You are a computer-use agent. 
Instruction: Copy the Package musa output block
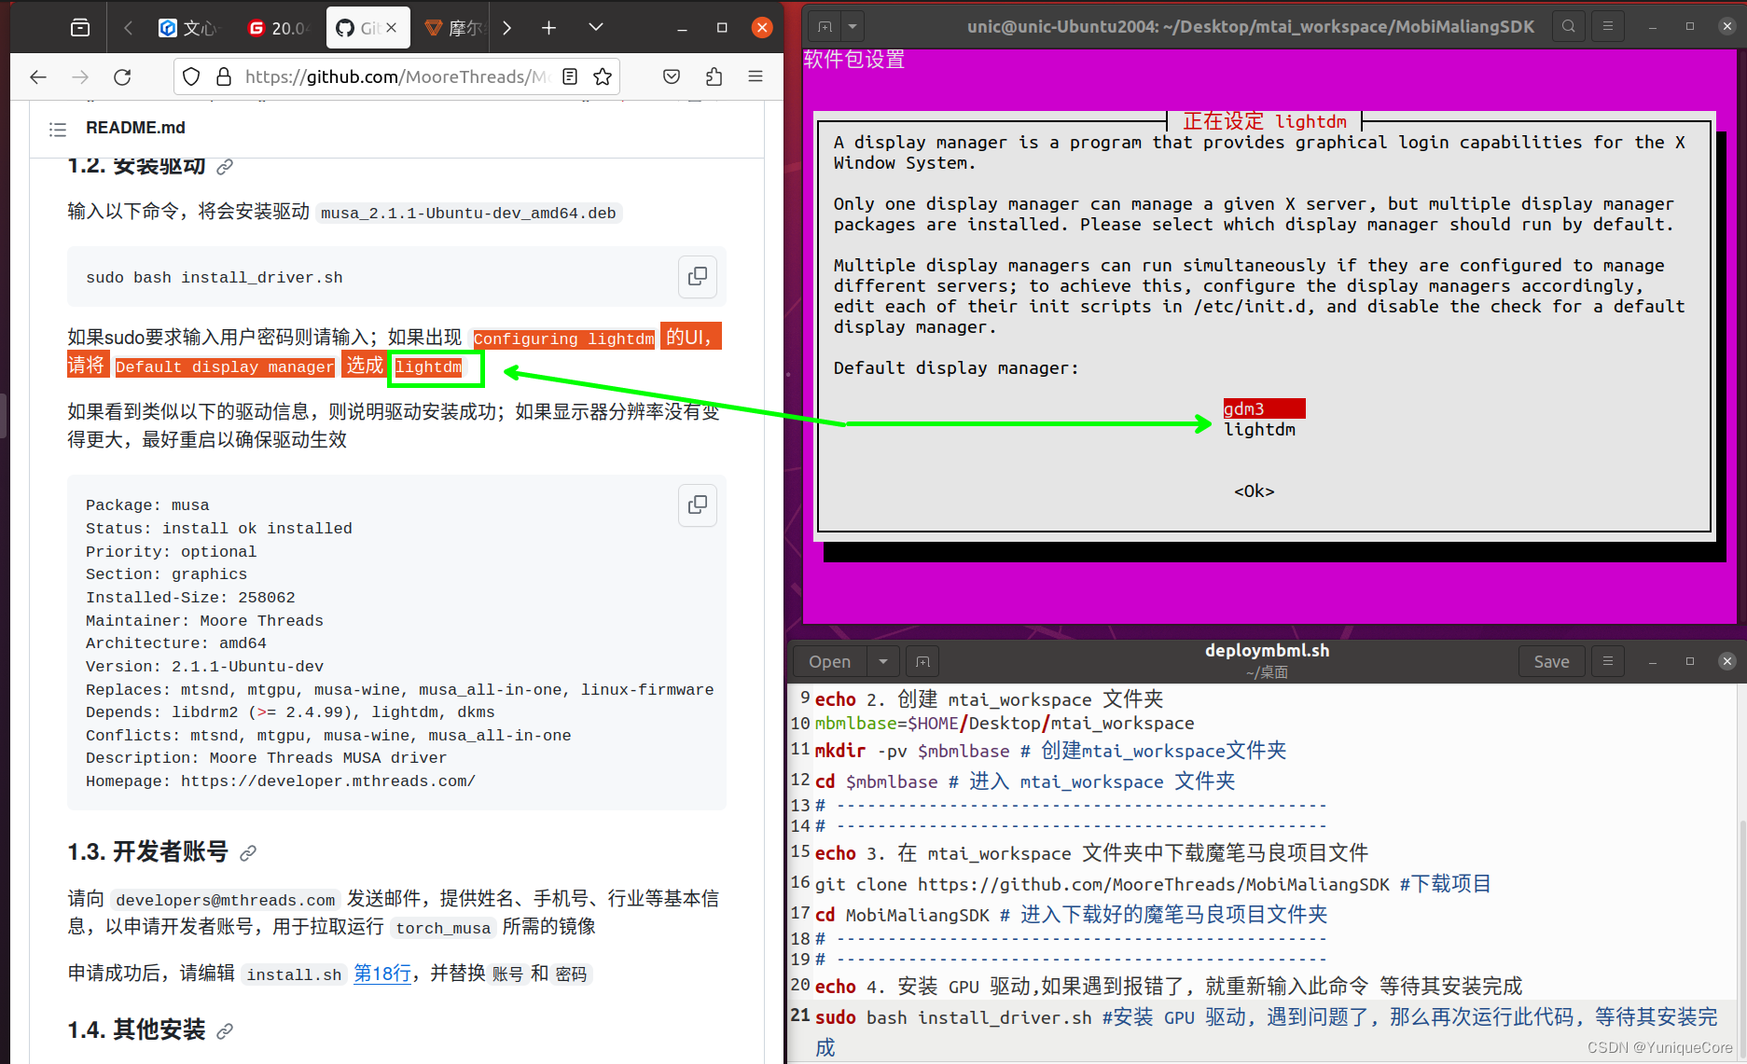point(697,505)
